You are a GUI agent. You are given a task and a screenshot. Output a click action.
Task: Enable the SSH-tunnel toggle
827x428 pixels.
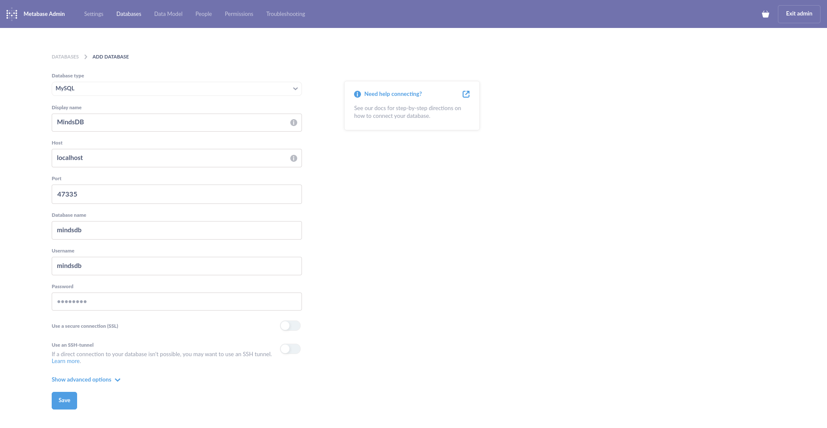tap(290, 349)
